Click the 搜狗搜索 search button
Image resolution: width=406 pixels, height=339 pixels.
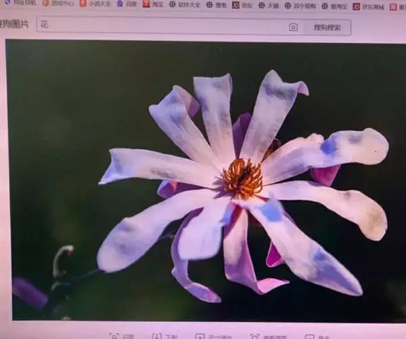[327, 28]
